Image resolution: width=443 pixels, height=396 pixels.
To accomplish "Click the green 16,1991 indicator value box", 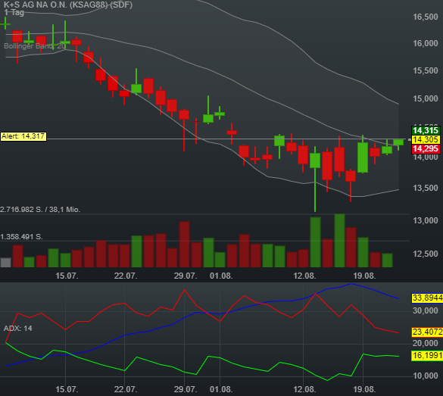I will click(x=427, y=355).
